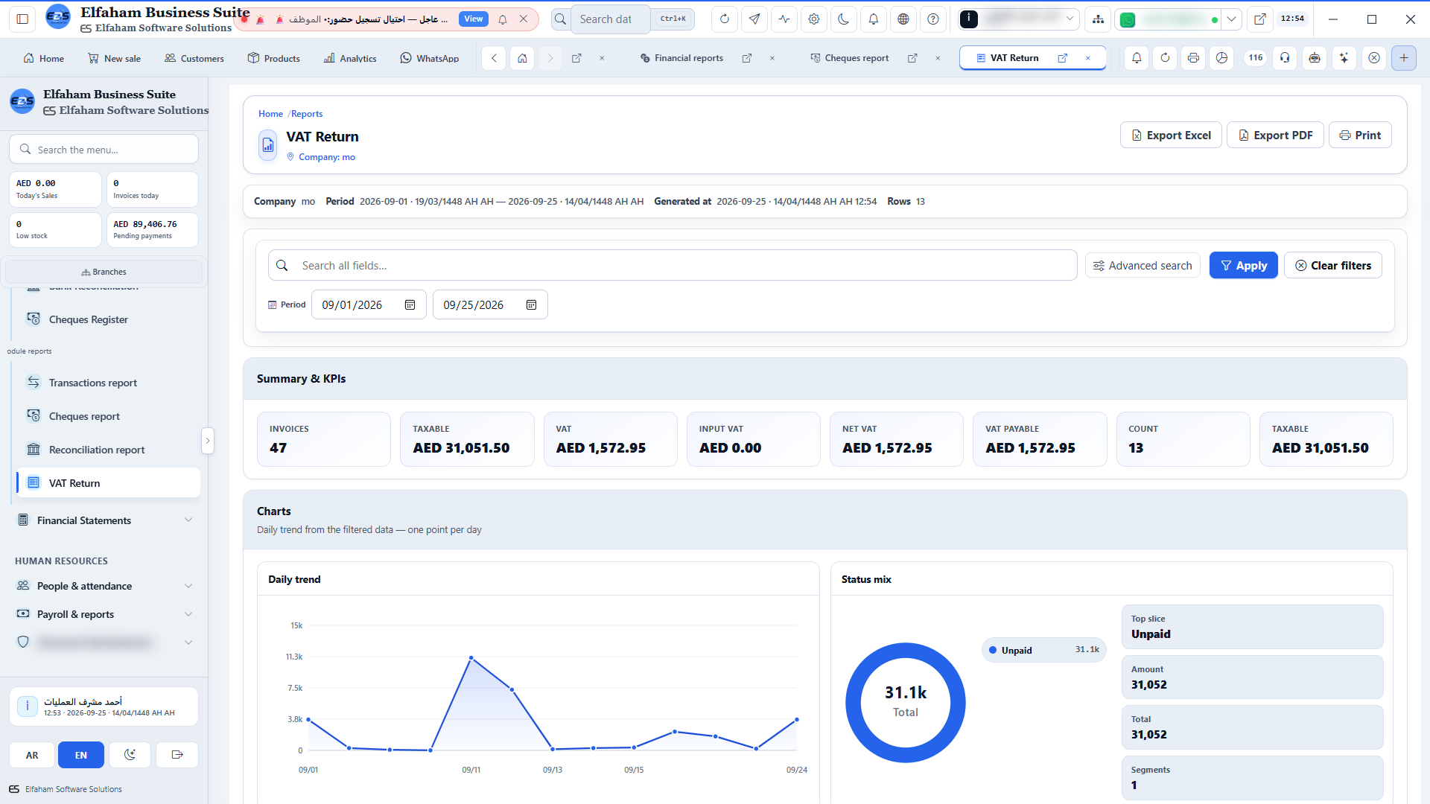
Task: Open the start date calendar picker
Action: click(x=410, y=305)
